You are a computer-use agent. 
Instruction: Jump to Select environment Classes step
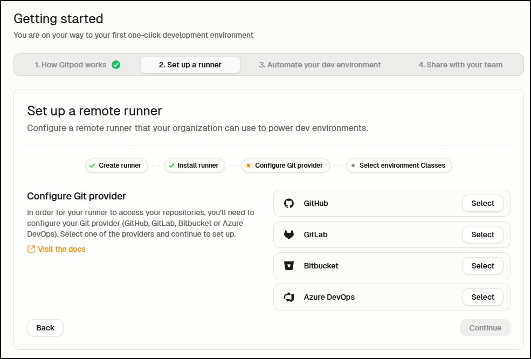[399, 165]
